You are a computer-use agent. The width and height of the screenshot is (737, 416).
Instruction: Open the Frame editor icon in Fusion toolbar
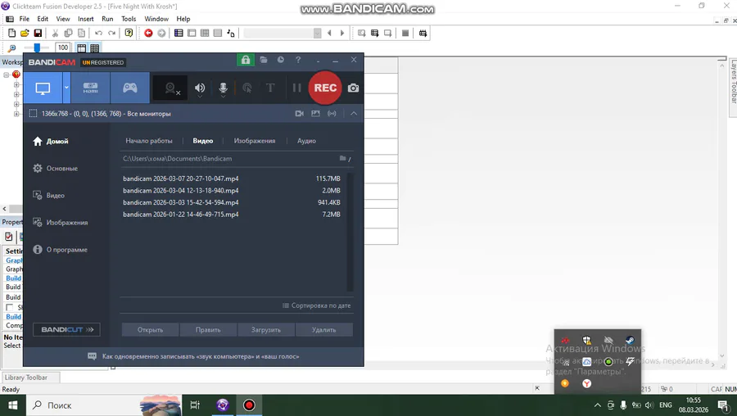192,33
